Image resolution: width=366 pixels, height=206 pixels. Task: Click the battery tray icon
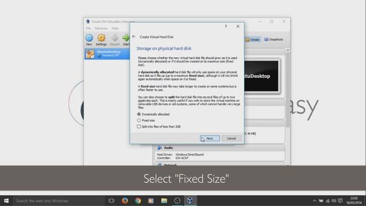point(321,201)
